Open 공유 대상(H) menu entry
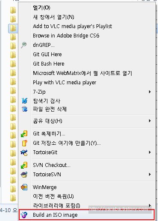The width and height of the screenshot is (158, 221). click(x=87, y=121)
